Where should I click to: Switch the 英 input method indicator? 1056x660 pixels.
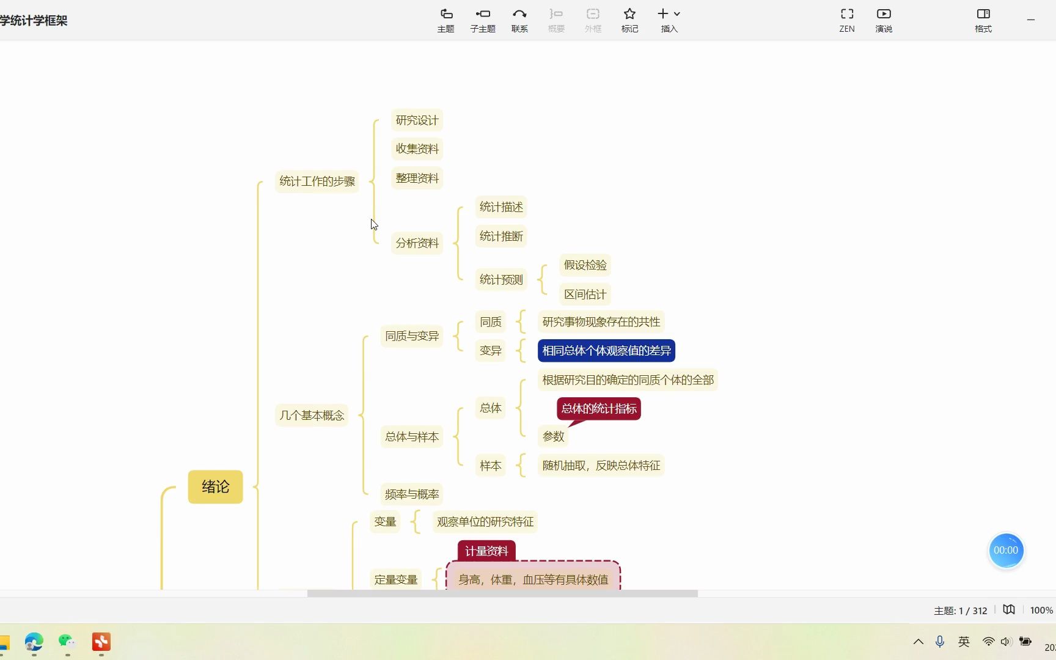coord(964,642)
